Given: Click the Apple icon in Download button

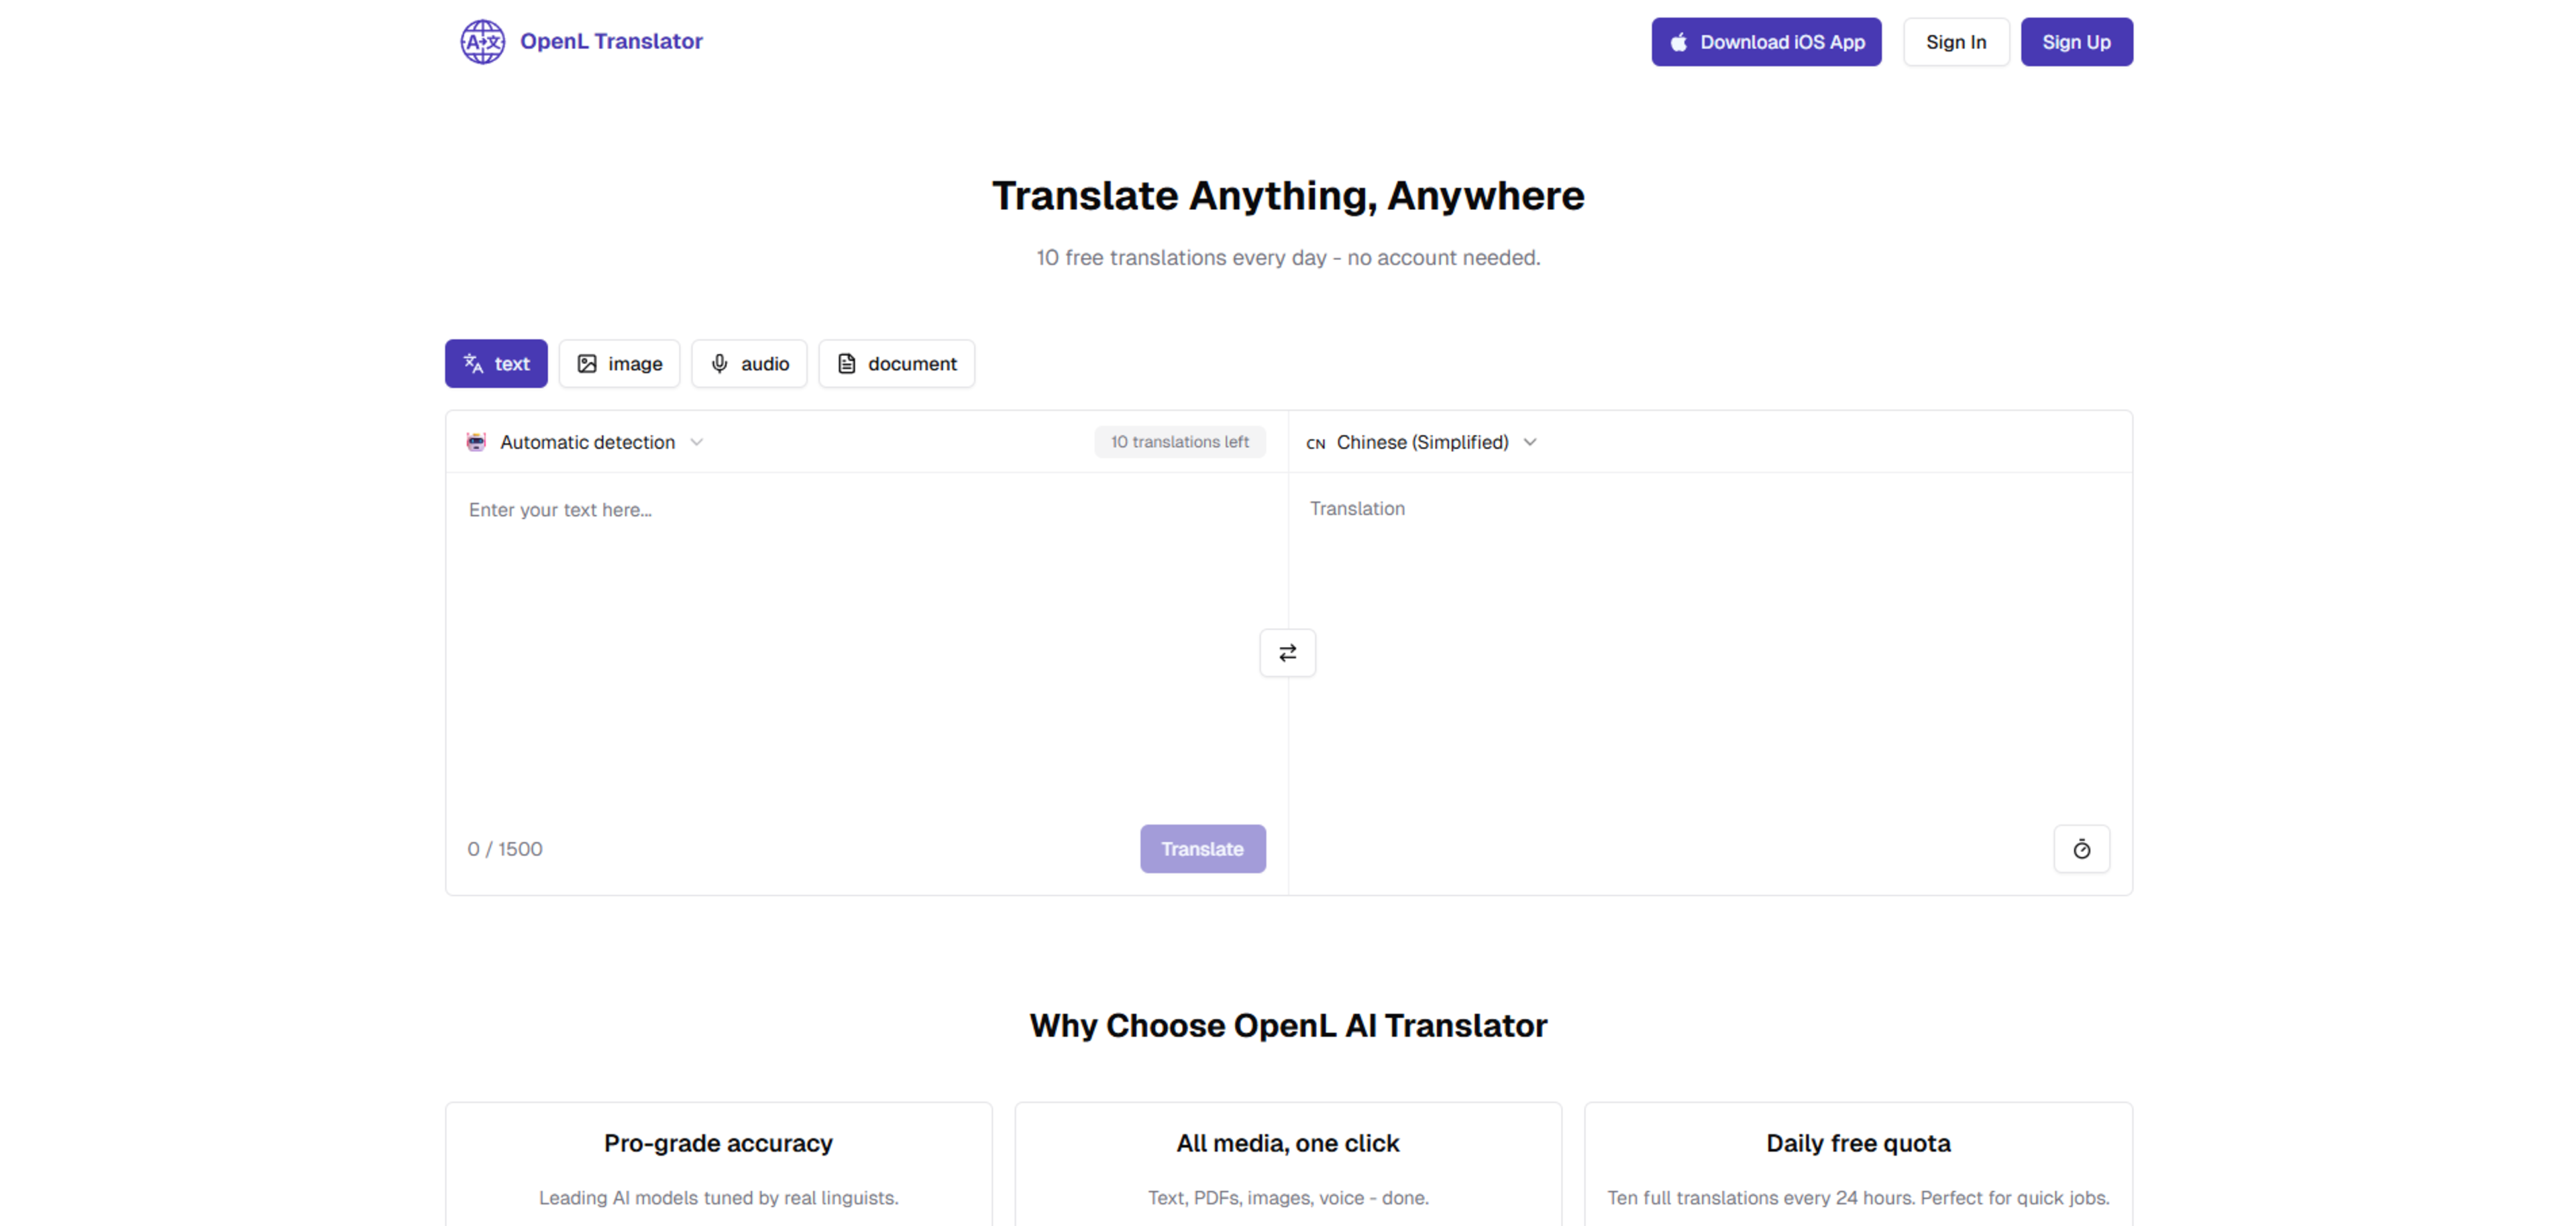Looking at the screenshot, I should 1678,42.
